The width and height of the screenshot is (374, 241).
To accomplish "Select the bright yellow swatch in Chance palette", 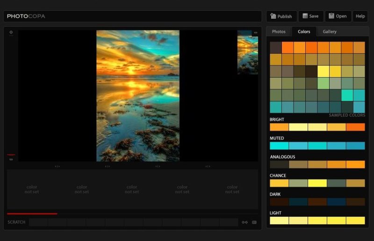I will 317,183.
